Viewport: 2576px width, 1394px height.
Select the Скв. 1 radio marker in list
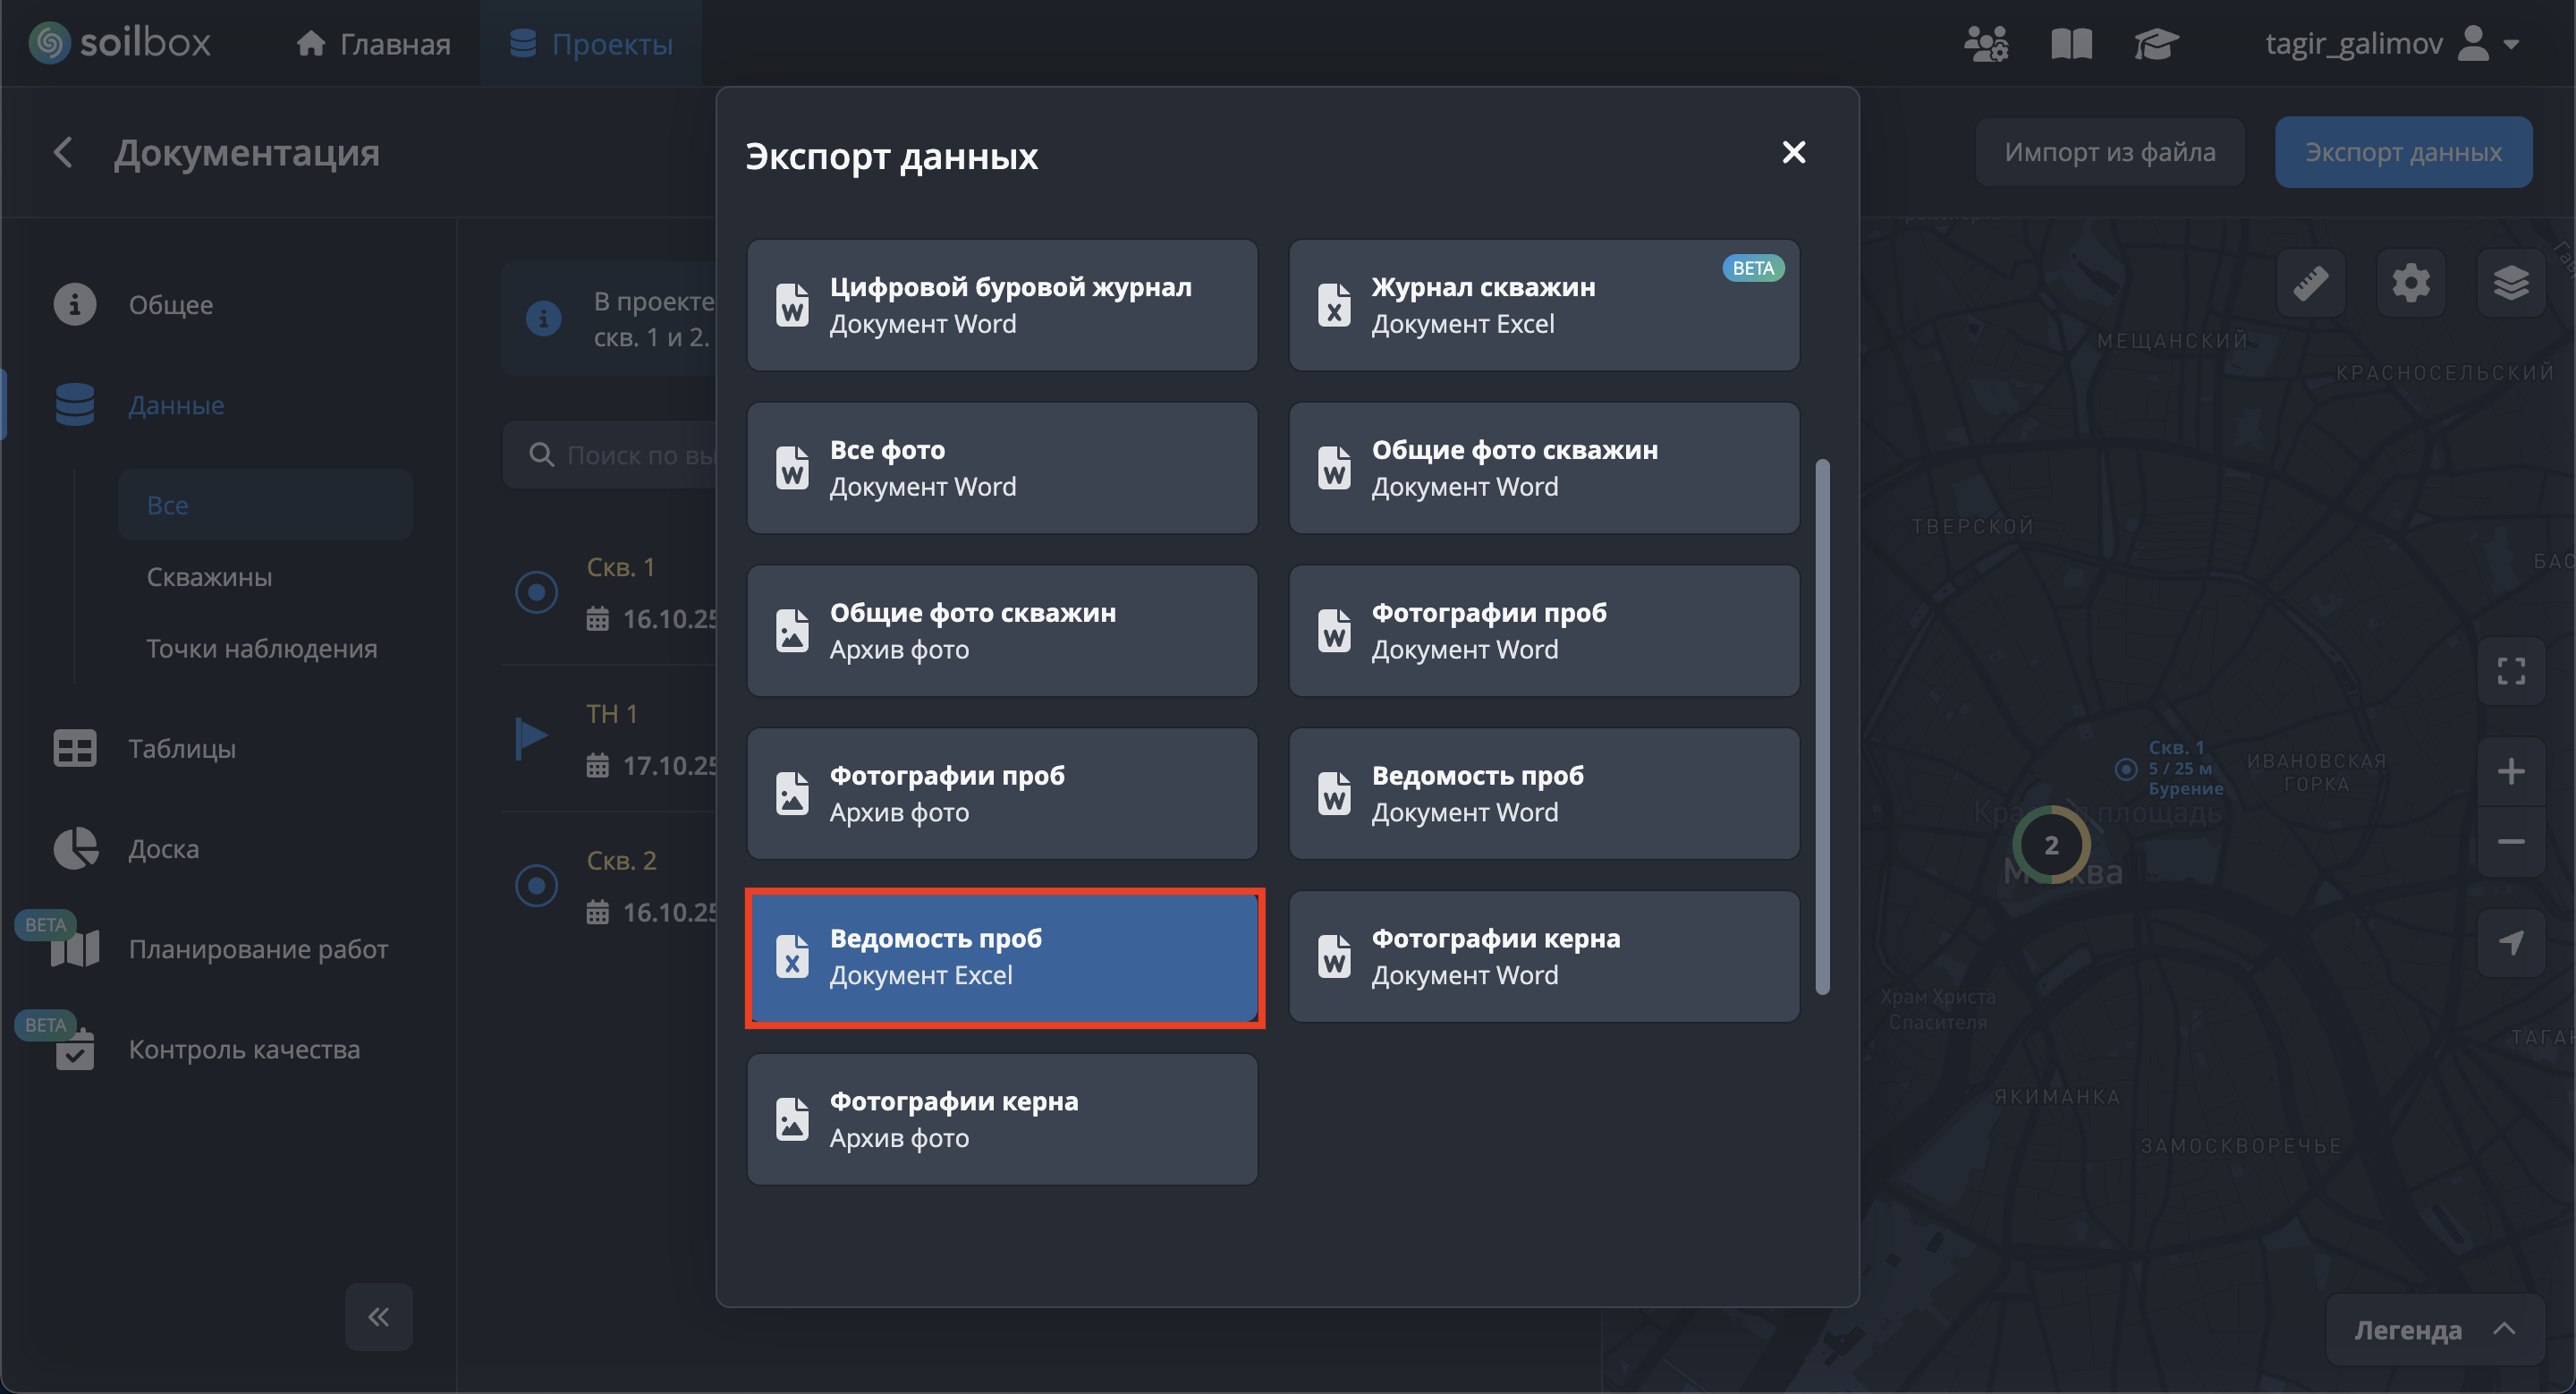536,592
